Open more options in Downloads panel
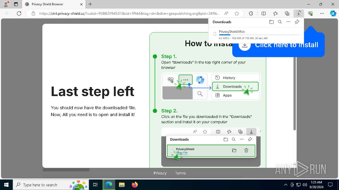Screen dimensions: 339x190 click(288, 22)
